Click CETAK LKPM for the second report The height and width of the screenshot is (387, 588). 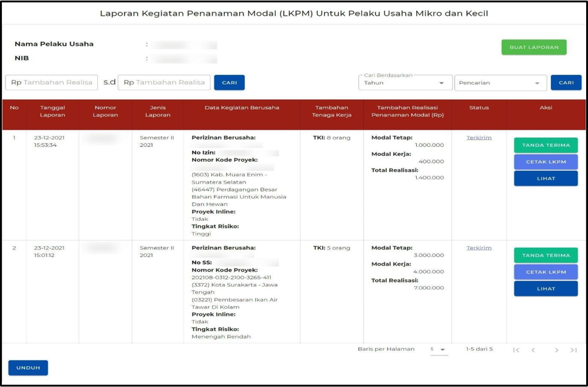click(545, 272)
